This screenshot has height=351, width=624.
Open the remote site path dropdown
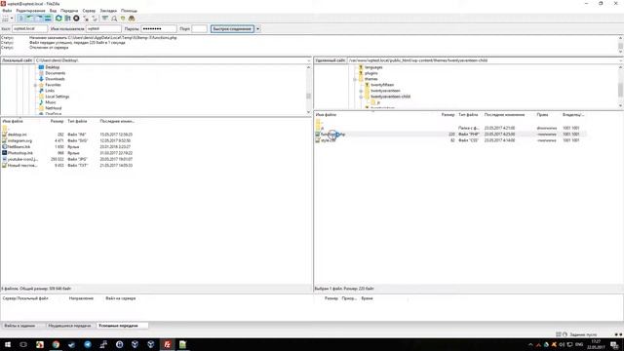tap(621, 60)
